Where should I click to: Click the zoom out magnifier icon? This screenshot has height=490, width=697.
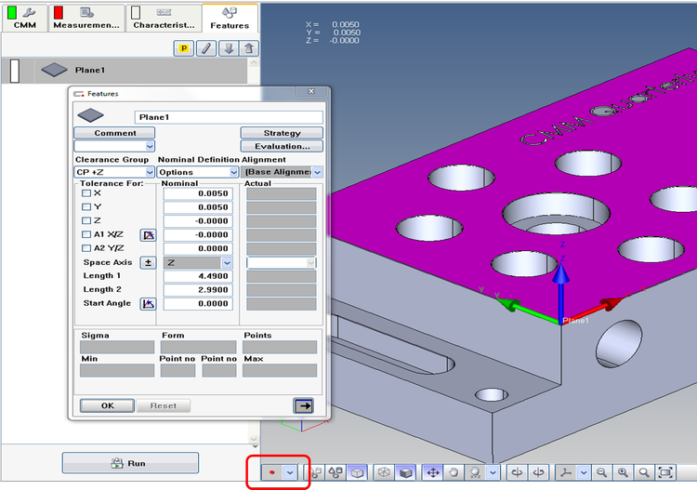(601, 472)
